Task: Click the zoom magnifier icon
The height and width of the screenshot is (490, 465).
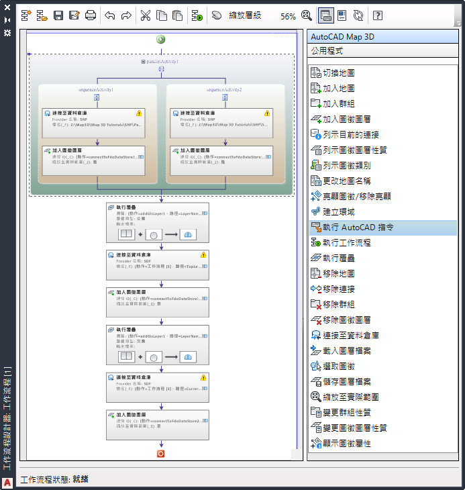Action: 307,15
